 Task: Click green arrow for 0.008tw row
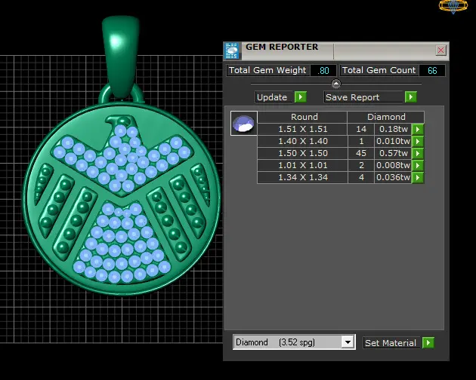(x=418, y=166)
